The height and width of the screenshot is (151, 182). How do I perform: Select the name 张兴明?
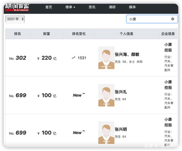(121, 129)
